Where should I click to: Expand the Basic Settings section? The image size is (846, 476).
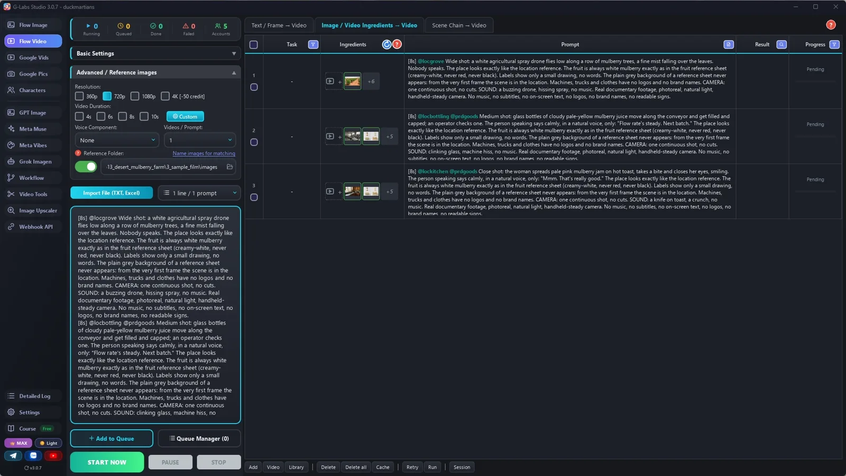pyautogui.click(x=155, y=53)
